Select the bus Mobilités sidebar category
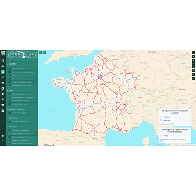Image resolution: width=196 pixels, height=196 pixels. tap(3, 72)
